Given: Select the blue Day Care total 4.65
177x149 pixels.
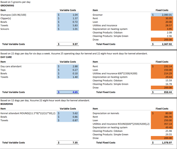Looking at the screenshot, I should click(68, 92).
